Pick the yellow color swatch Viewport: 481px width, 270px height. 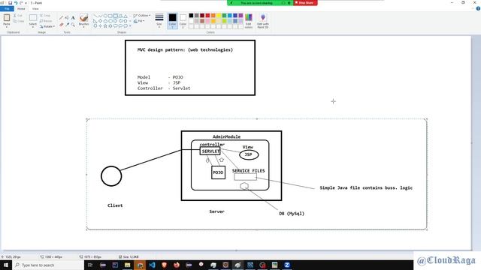(x=219, y=16)
